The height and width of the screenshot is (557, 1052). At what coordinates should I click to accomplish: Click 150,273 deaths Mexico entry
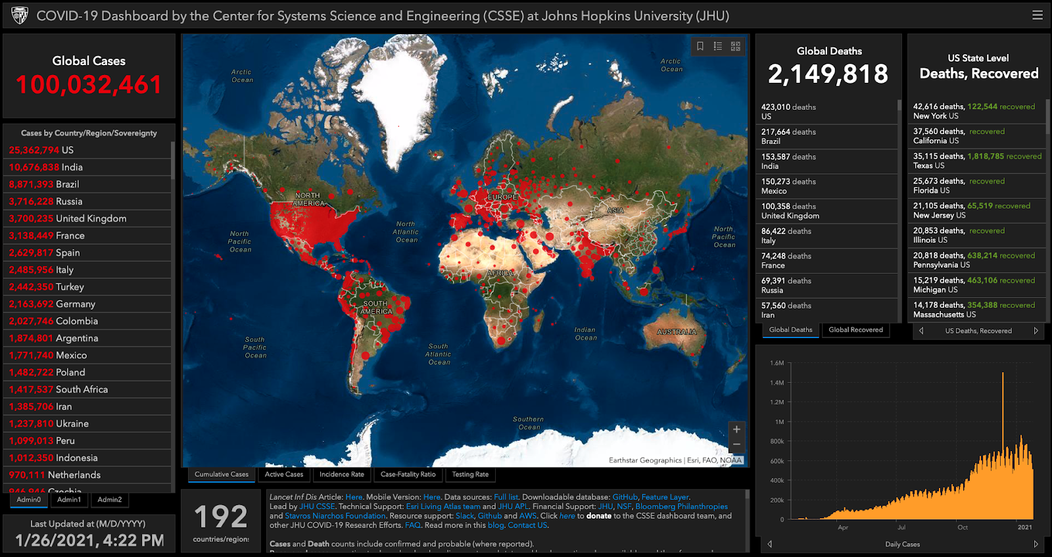826,186
